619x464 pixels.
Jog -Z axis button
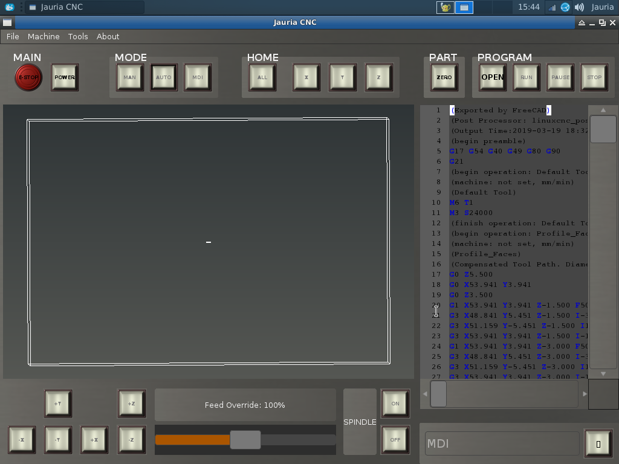coord(131,440)
